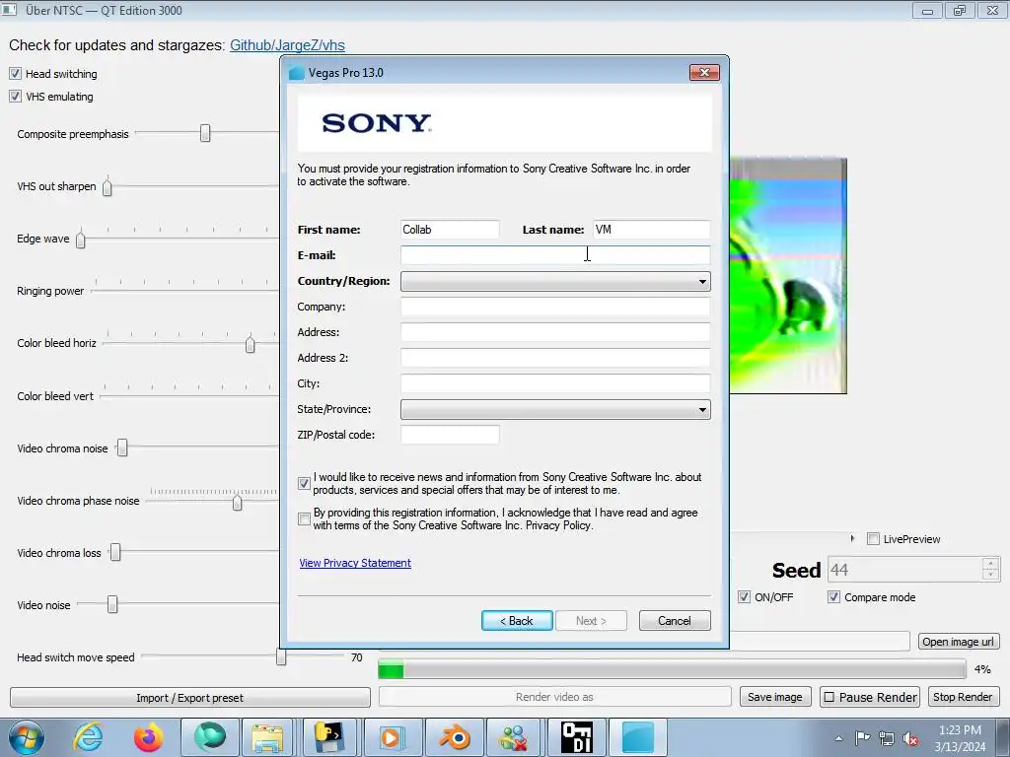Click the Open image url button

pyautogui.click(x=958, y=642)
